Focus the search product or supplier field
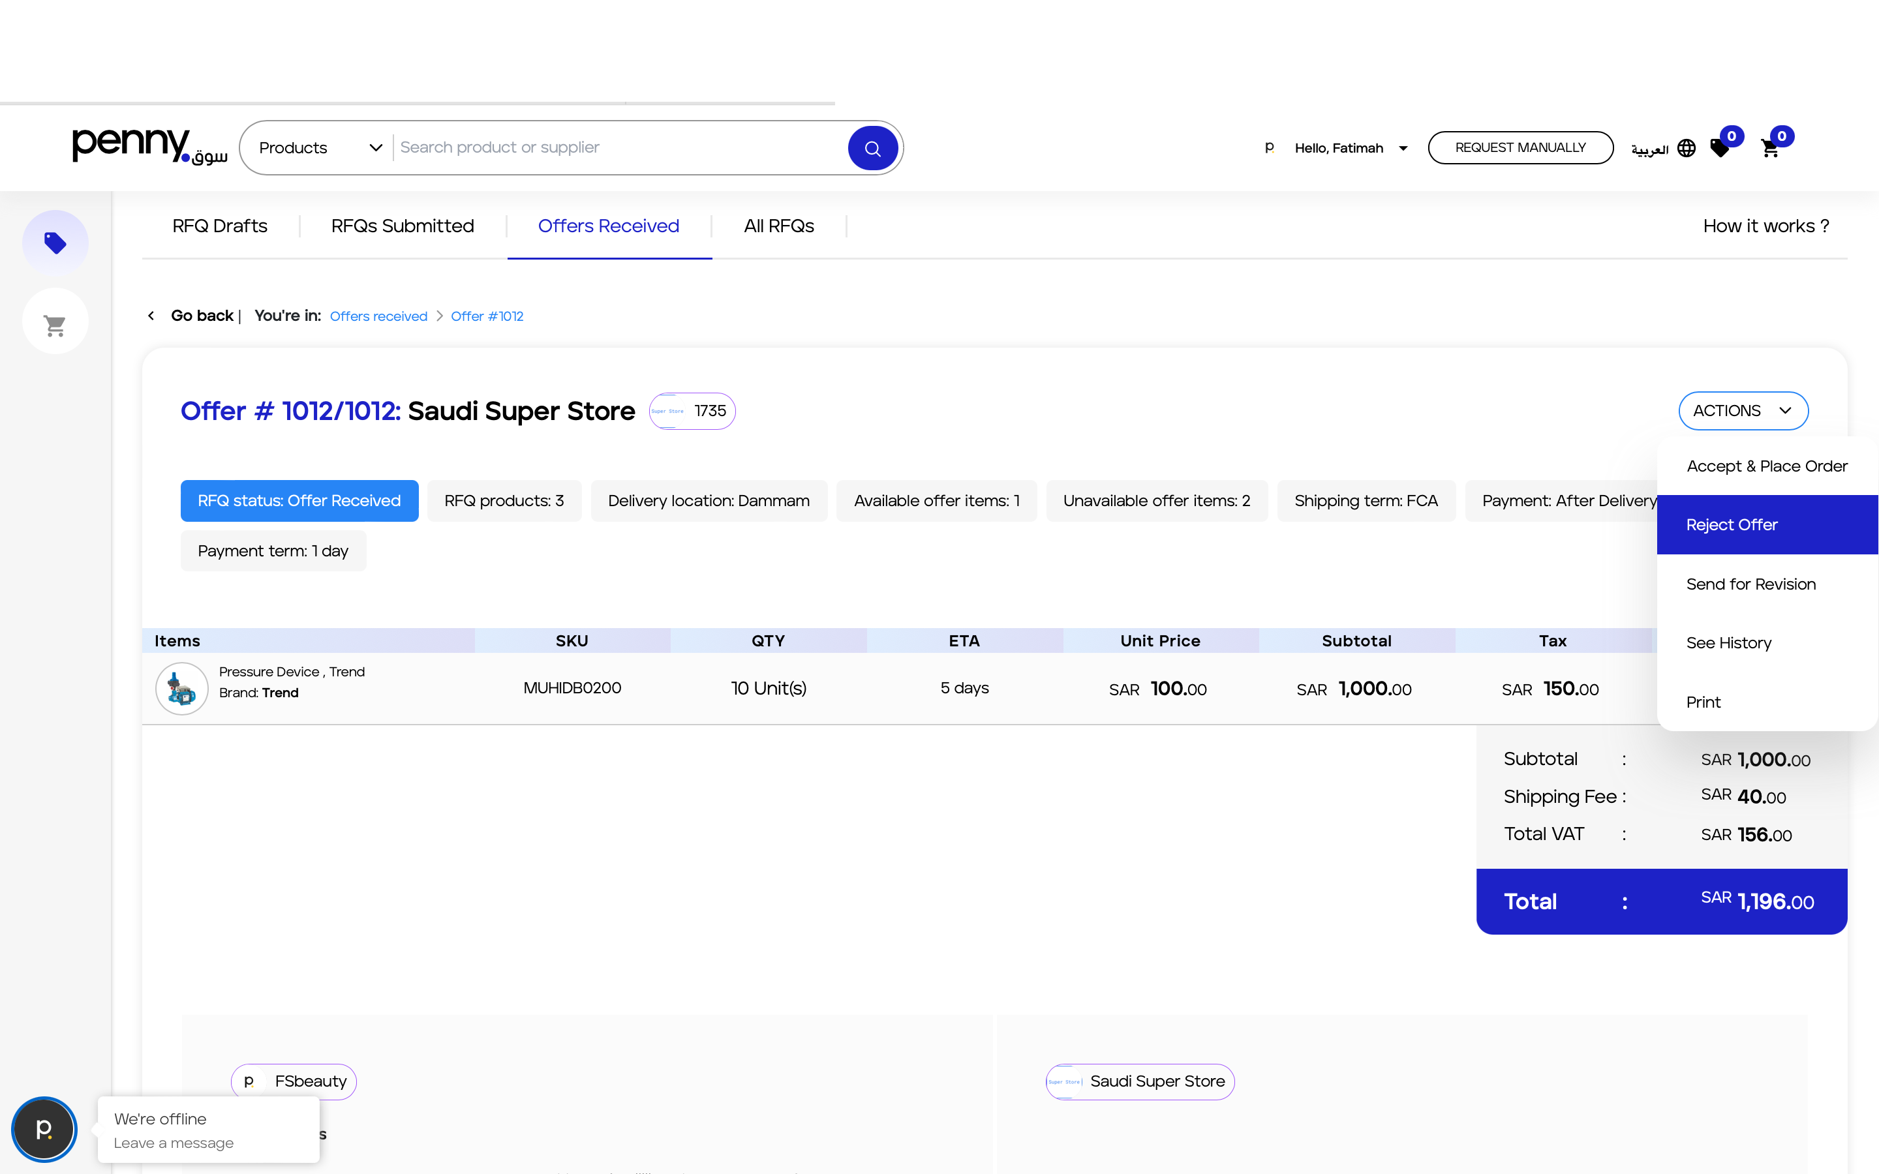This screenshot has height=1174, width=1879. pos(621,147)
